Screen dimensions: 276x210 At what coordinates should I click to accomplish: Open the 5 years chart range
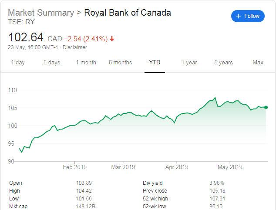click(x=223, y=63)
